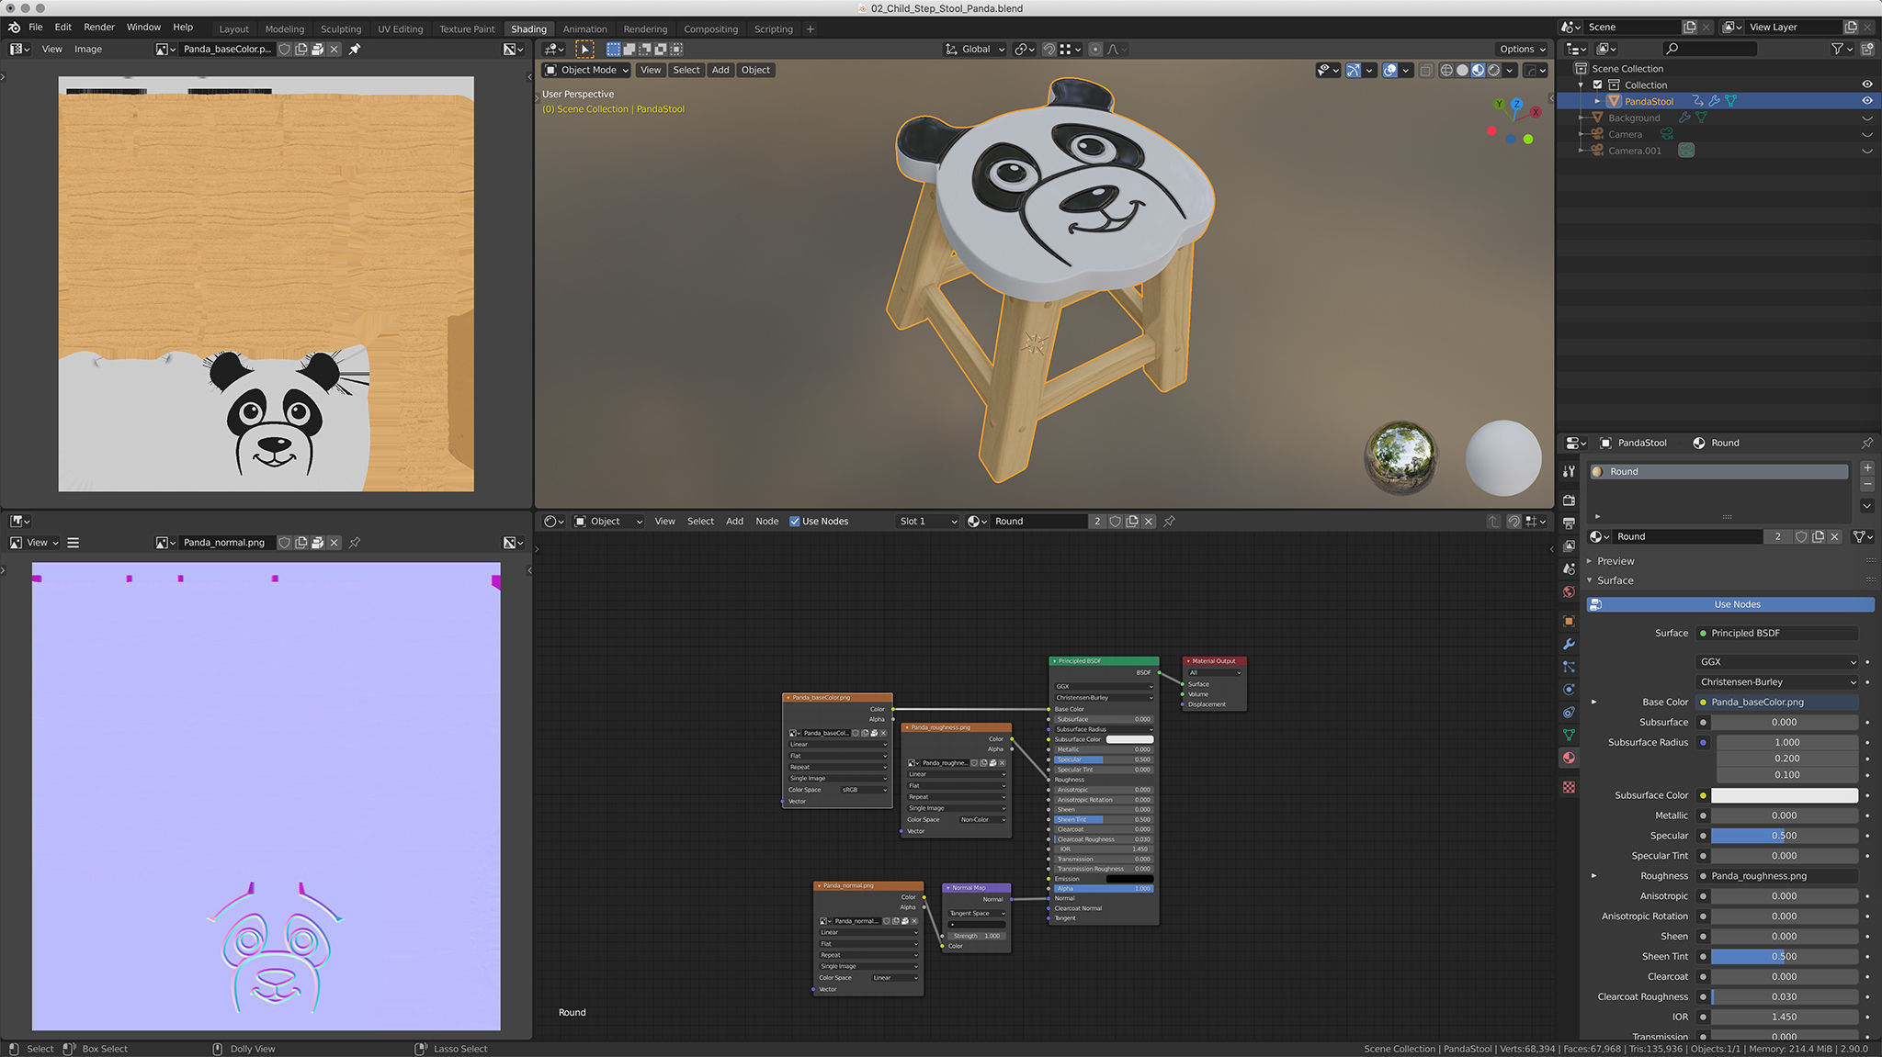Open the Object Mode dropdown
Image resolution: width=1882 pixels, height=1057 pixels.
[x=587, y=70]
